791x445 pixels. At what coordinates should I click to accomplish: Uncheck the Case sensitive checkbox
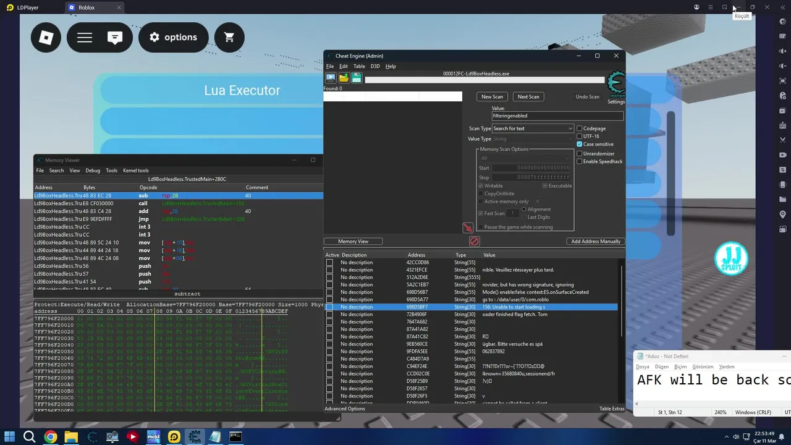[580, 144]
